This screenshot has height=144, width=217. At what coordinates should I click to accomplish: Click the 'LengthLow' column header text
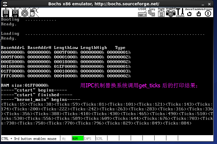coord(66,48)
